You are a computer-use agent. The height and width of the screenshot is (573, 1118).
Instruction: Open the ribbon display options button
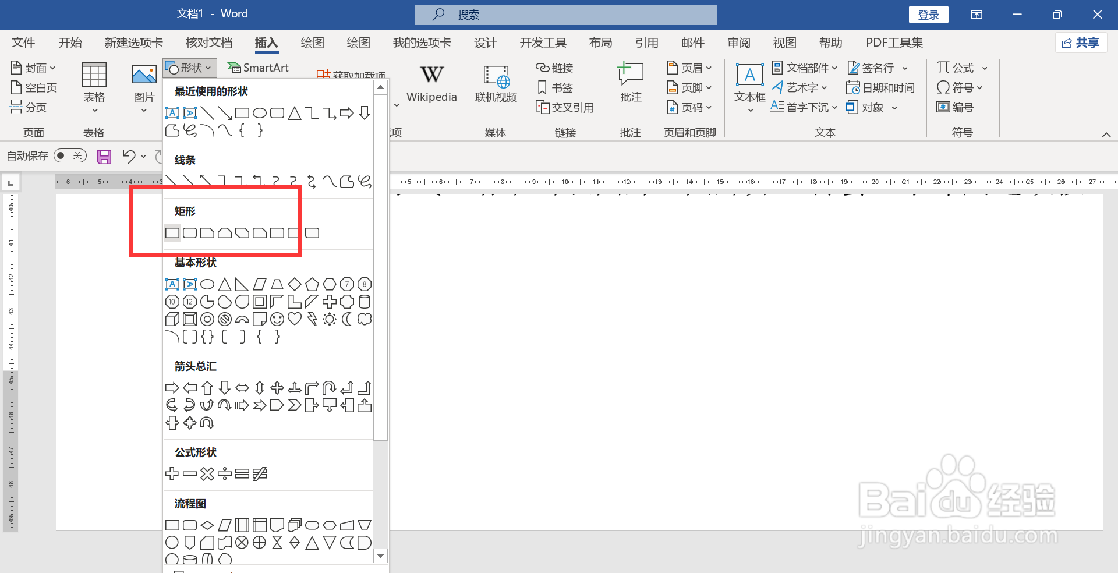point(977,15)
